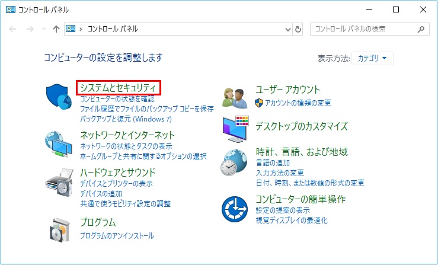Click 言語の追加 link
Screen dimensions: 438x265
coord(273,162)
